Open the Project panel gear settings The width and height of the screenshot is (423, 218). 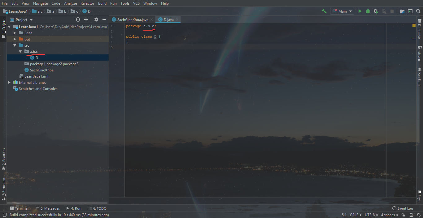click(x=96, y=19)
